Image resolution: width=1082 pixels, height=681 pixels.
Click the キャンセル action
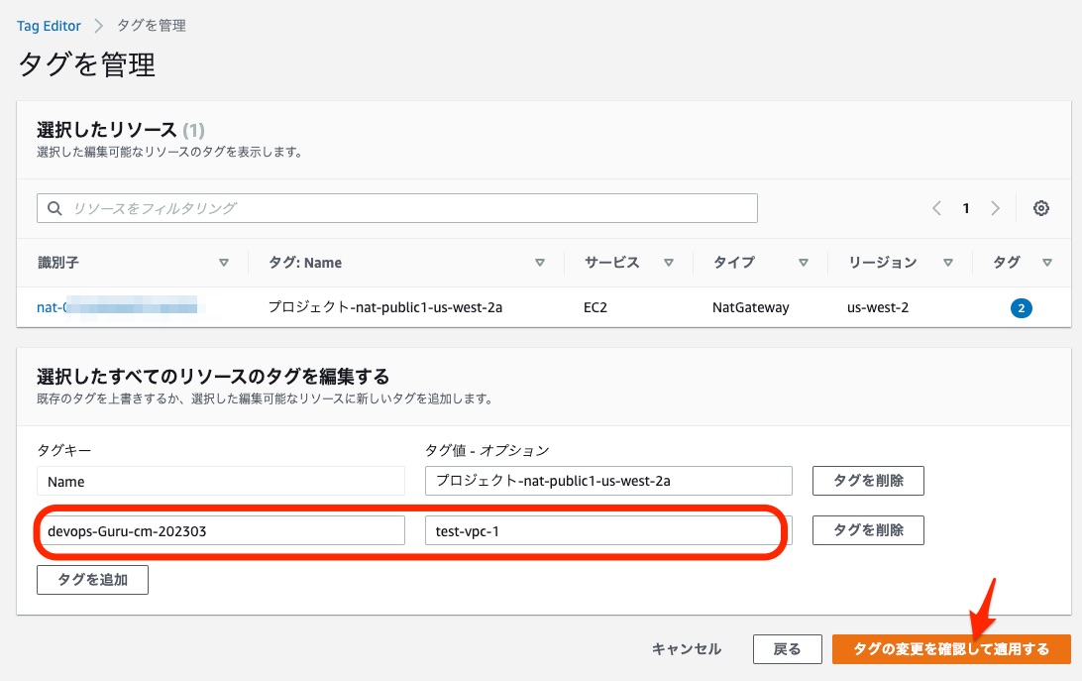coord(688,648)
